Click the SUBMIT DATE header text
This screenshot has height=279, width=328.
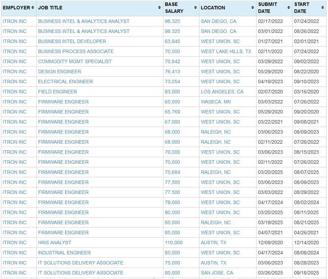[267, 8]
